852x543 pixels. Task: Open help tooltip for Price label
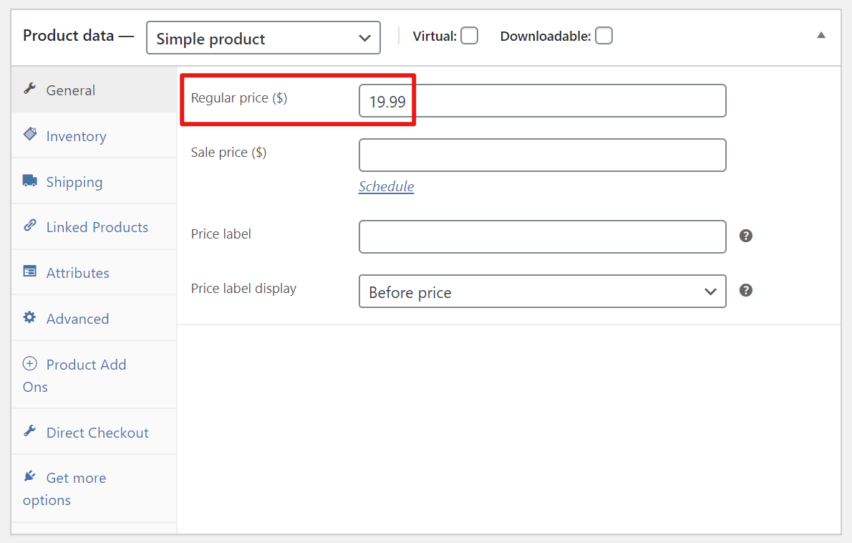tap(745, 236)
